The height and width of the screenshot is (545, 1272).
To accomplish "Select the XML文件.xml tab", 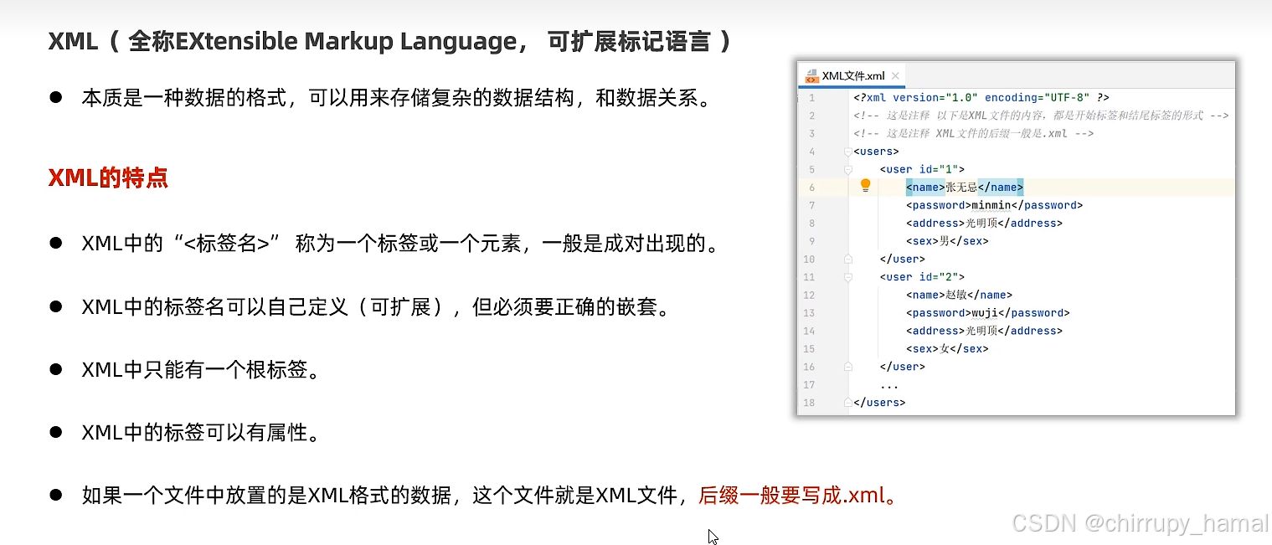I will pos(852,75).
